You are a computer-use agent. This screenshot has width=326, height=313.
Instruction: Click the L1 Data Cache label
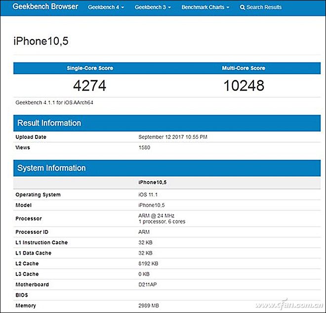(33, 253)
